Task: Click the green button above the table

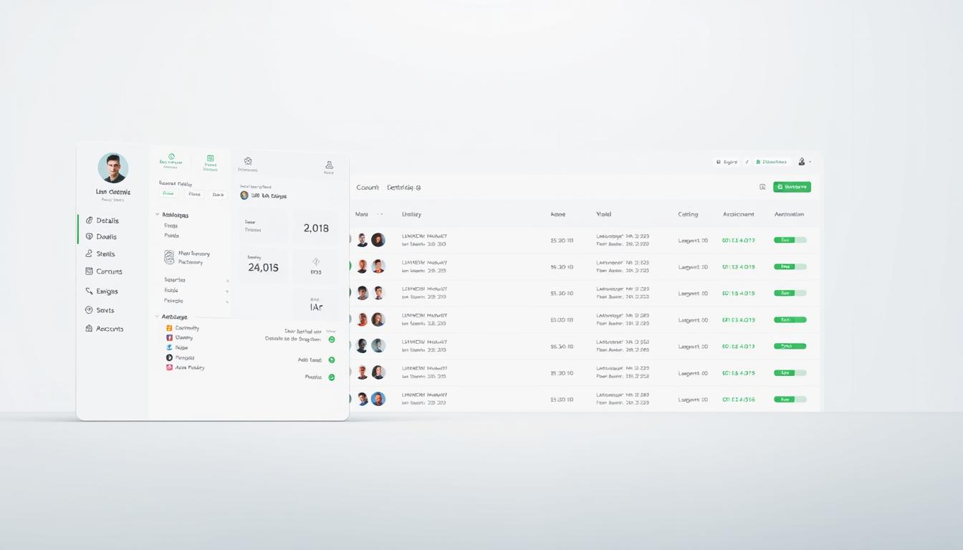Action: tap(792, 187)
